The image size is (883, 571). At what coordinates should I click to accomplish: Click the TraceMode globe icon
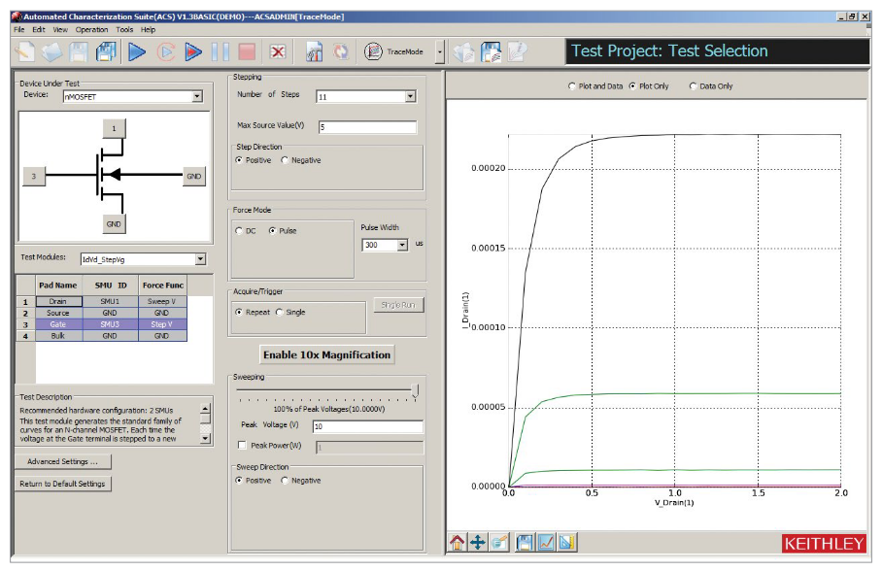tap(373, 51)
